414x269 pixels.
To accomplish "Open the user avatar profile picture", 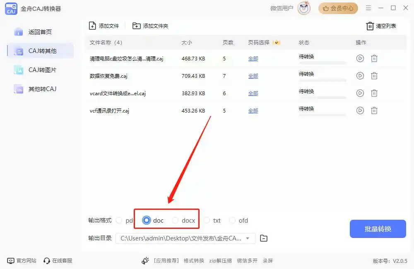I will tap(304, 8).
